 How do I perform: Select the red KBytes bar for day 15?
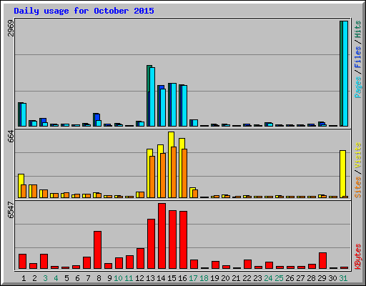click(x=172, y=240)
